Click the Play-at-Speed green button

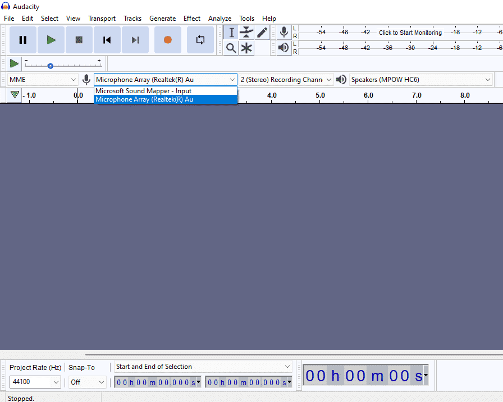(14, 63)
